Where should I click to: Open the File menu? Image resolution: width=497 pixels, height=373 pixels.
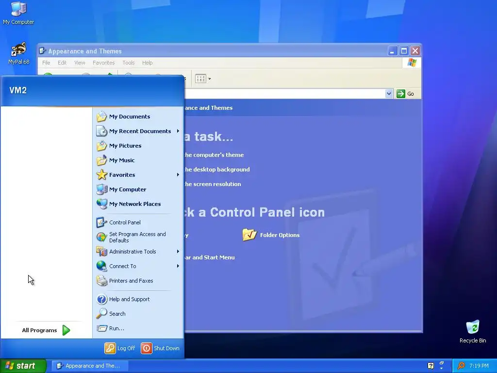click(46, 63)
